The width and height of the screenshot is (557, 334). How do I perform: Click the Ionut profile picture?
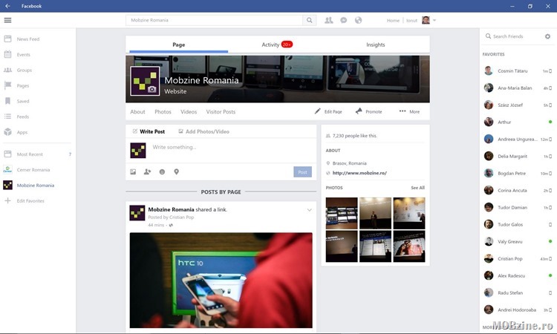(426, 20)
